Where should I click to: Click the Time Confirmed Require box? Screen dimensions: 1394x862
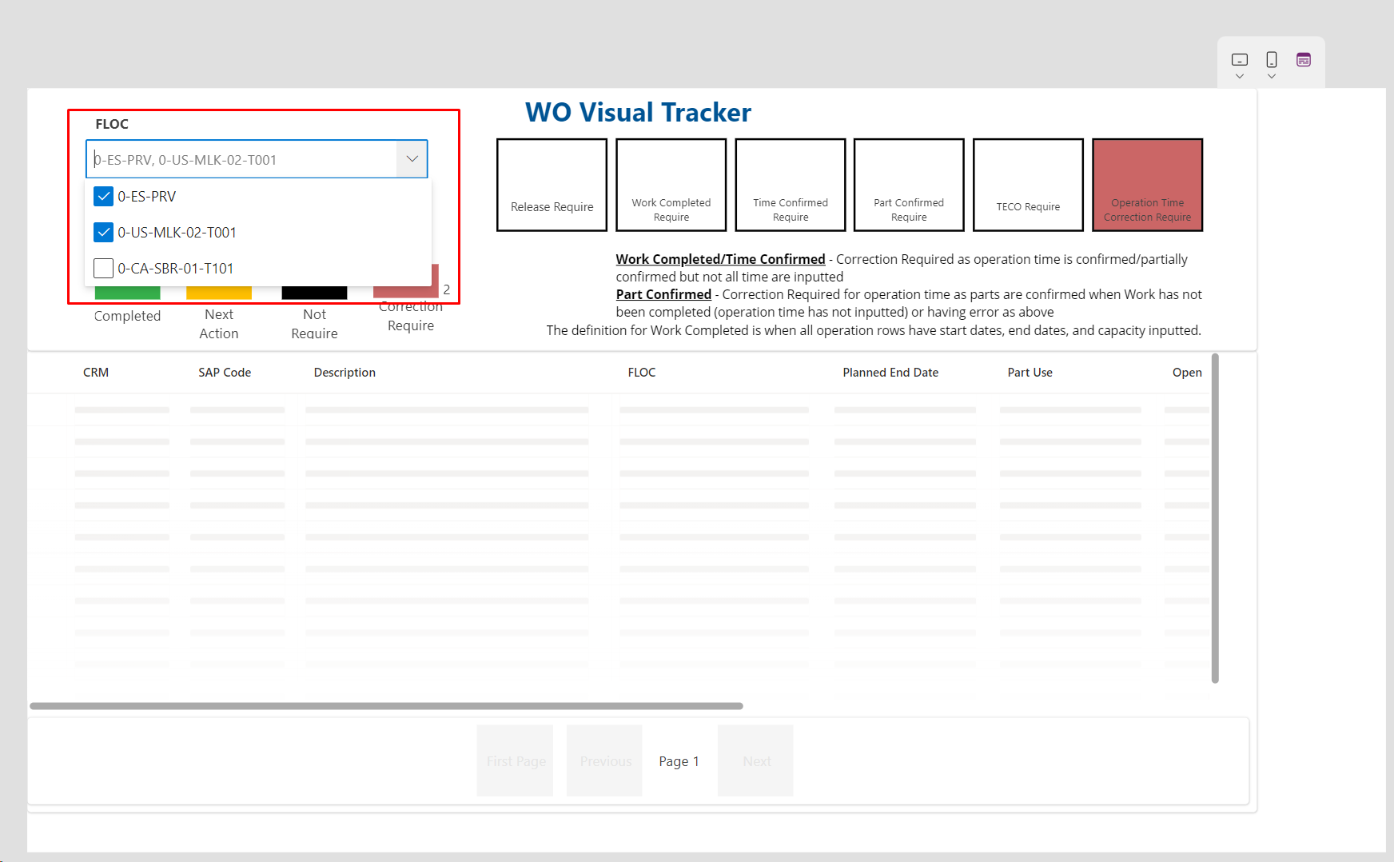point(790,185)
